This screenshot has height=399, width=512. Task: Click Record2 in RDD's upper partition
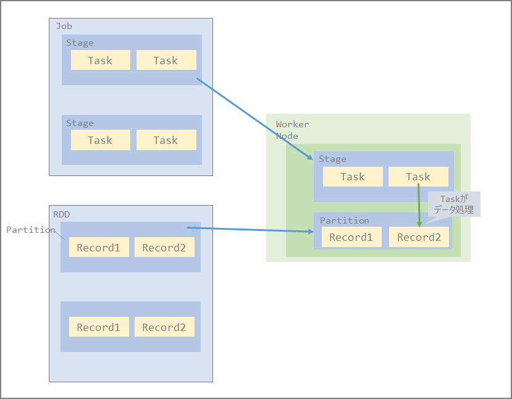click(x=164, y=248)
